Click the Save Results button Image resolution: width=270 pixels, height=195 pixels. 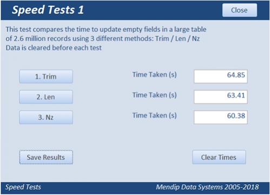pos(46,157)
